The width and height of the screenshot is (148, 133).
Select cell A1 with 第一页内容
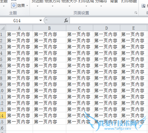click(x=19, y=34)
